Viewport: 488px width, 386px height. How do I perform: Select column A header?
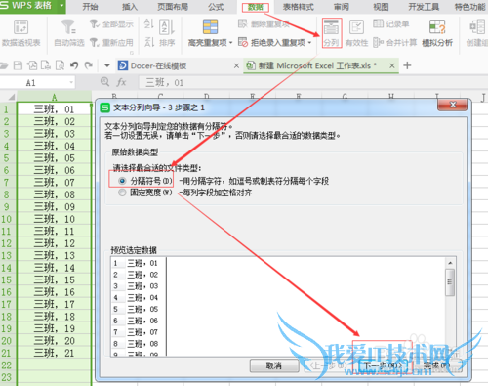[54, 97]
